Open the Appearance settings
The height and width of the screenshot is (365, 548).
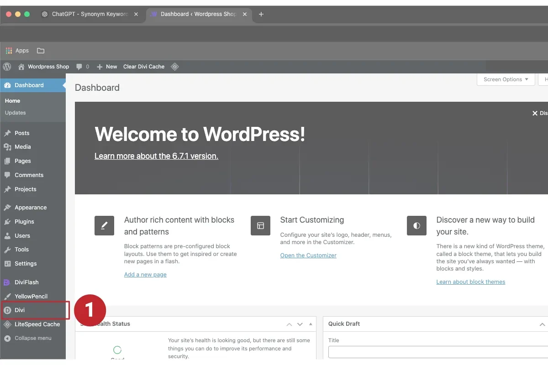coord(30,207)
